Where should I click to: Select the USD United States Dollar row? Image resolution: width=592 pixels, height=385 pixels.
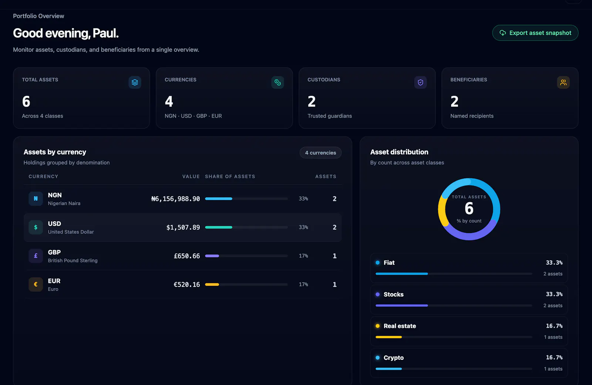[182, 227]
